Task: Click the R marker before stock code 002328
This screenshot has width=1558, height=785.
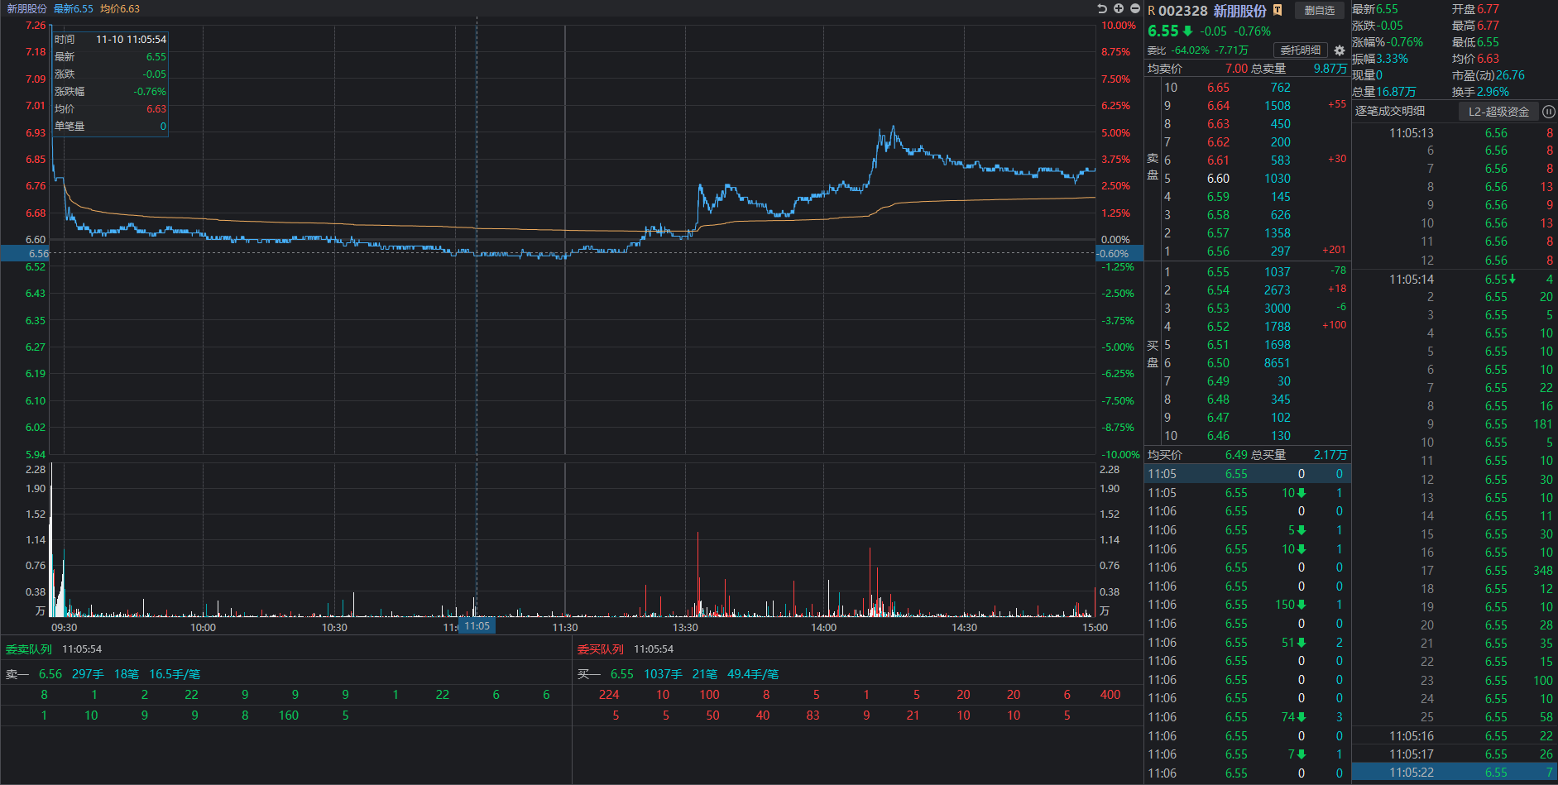Action: click(x=1152, y=11)
